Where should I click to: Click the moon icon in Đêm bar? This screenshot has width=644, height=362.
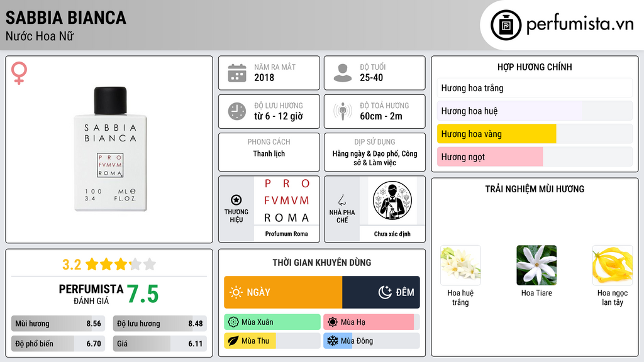click(385, 292)
